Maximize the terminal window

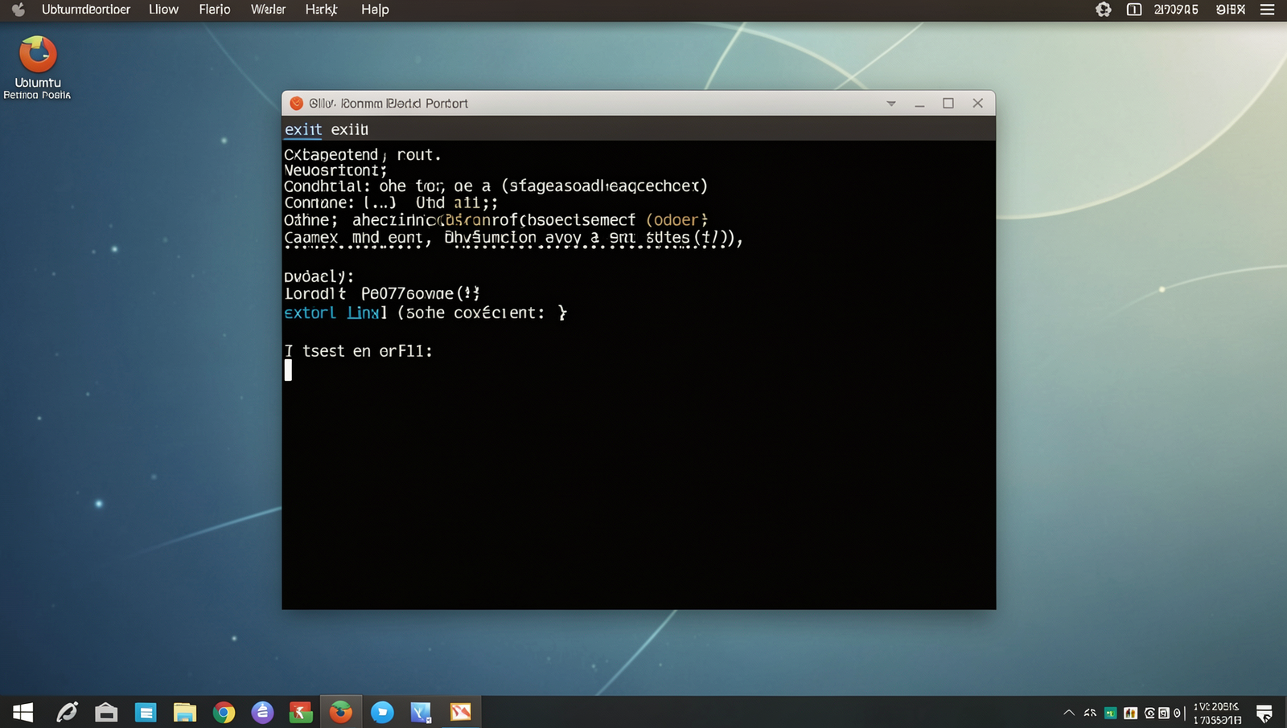pos(948,103)
